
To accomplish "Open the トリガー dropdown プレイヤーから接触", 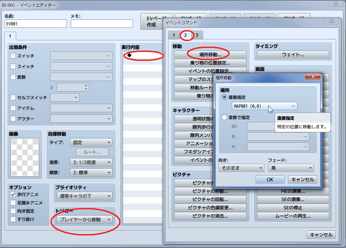I will [84, 220].
